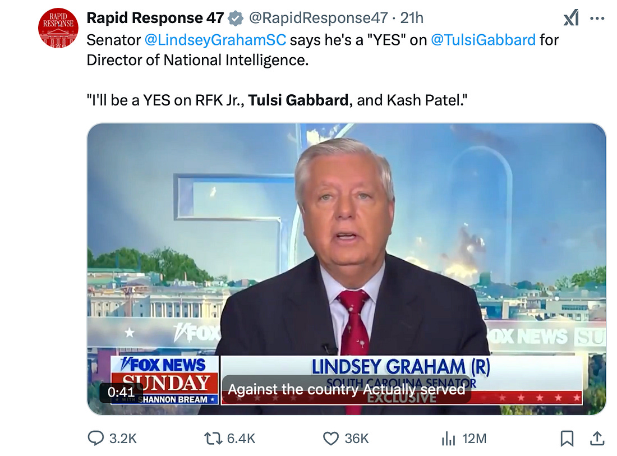Click the 21h post timestamp
This screenshot has height=456, width=617.
pos(412,18)
